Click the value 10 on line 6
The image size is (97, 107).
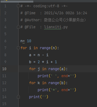(29, 41)
